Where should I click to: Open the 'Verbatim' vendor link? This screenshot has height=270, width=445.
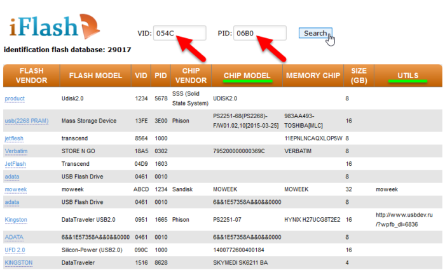pyautogui.click(x=16, y=151)
